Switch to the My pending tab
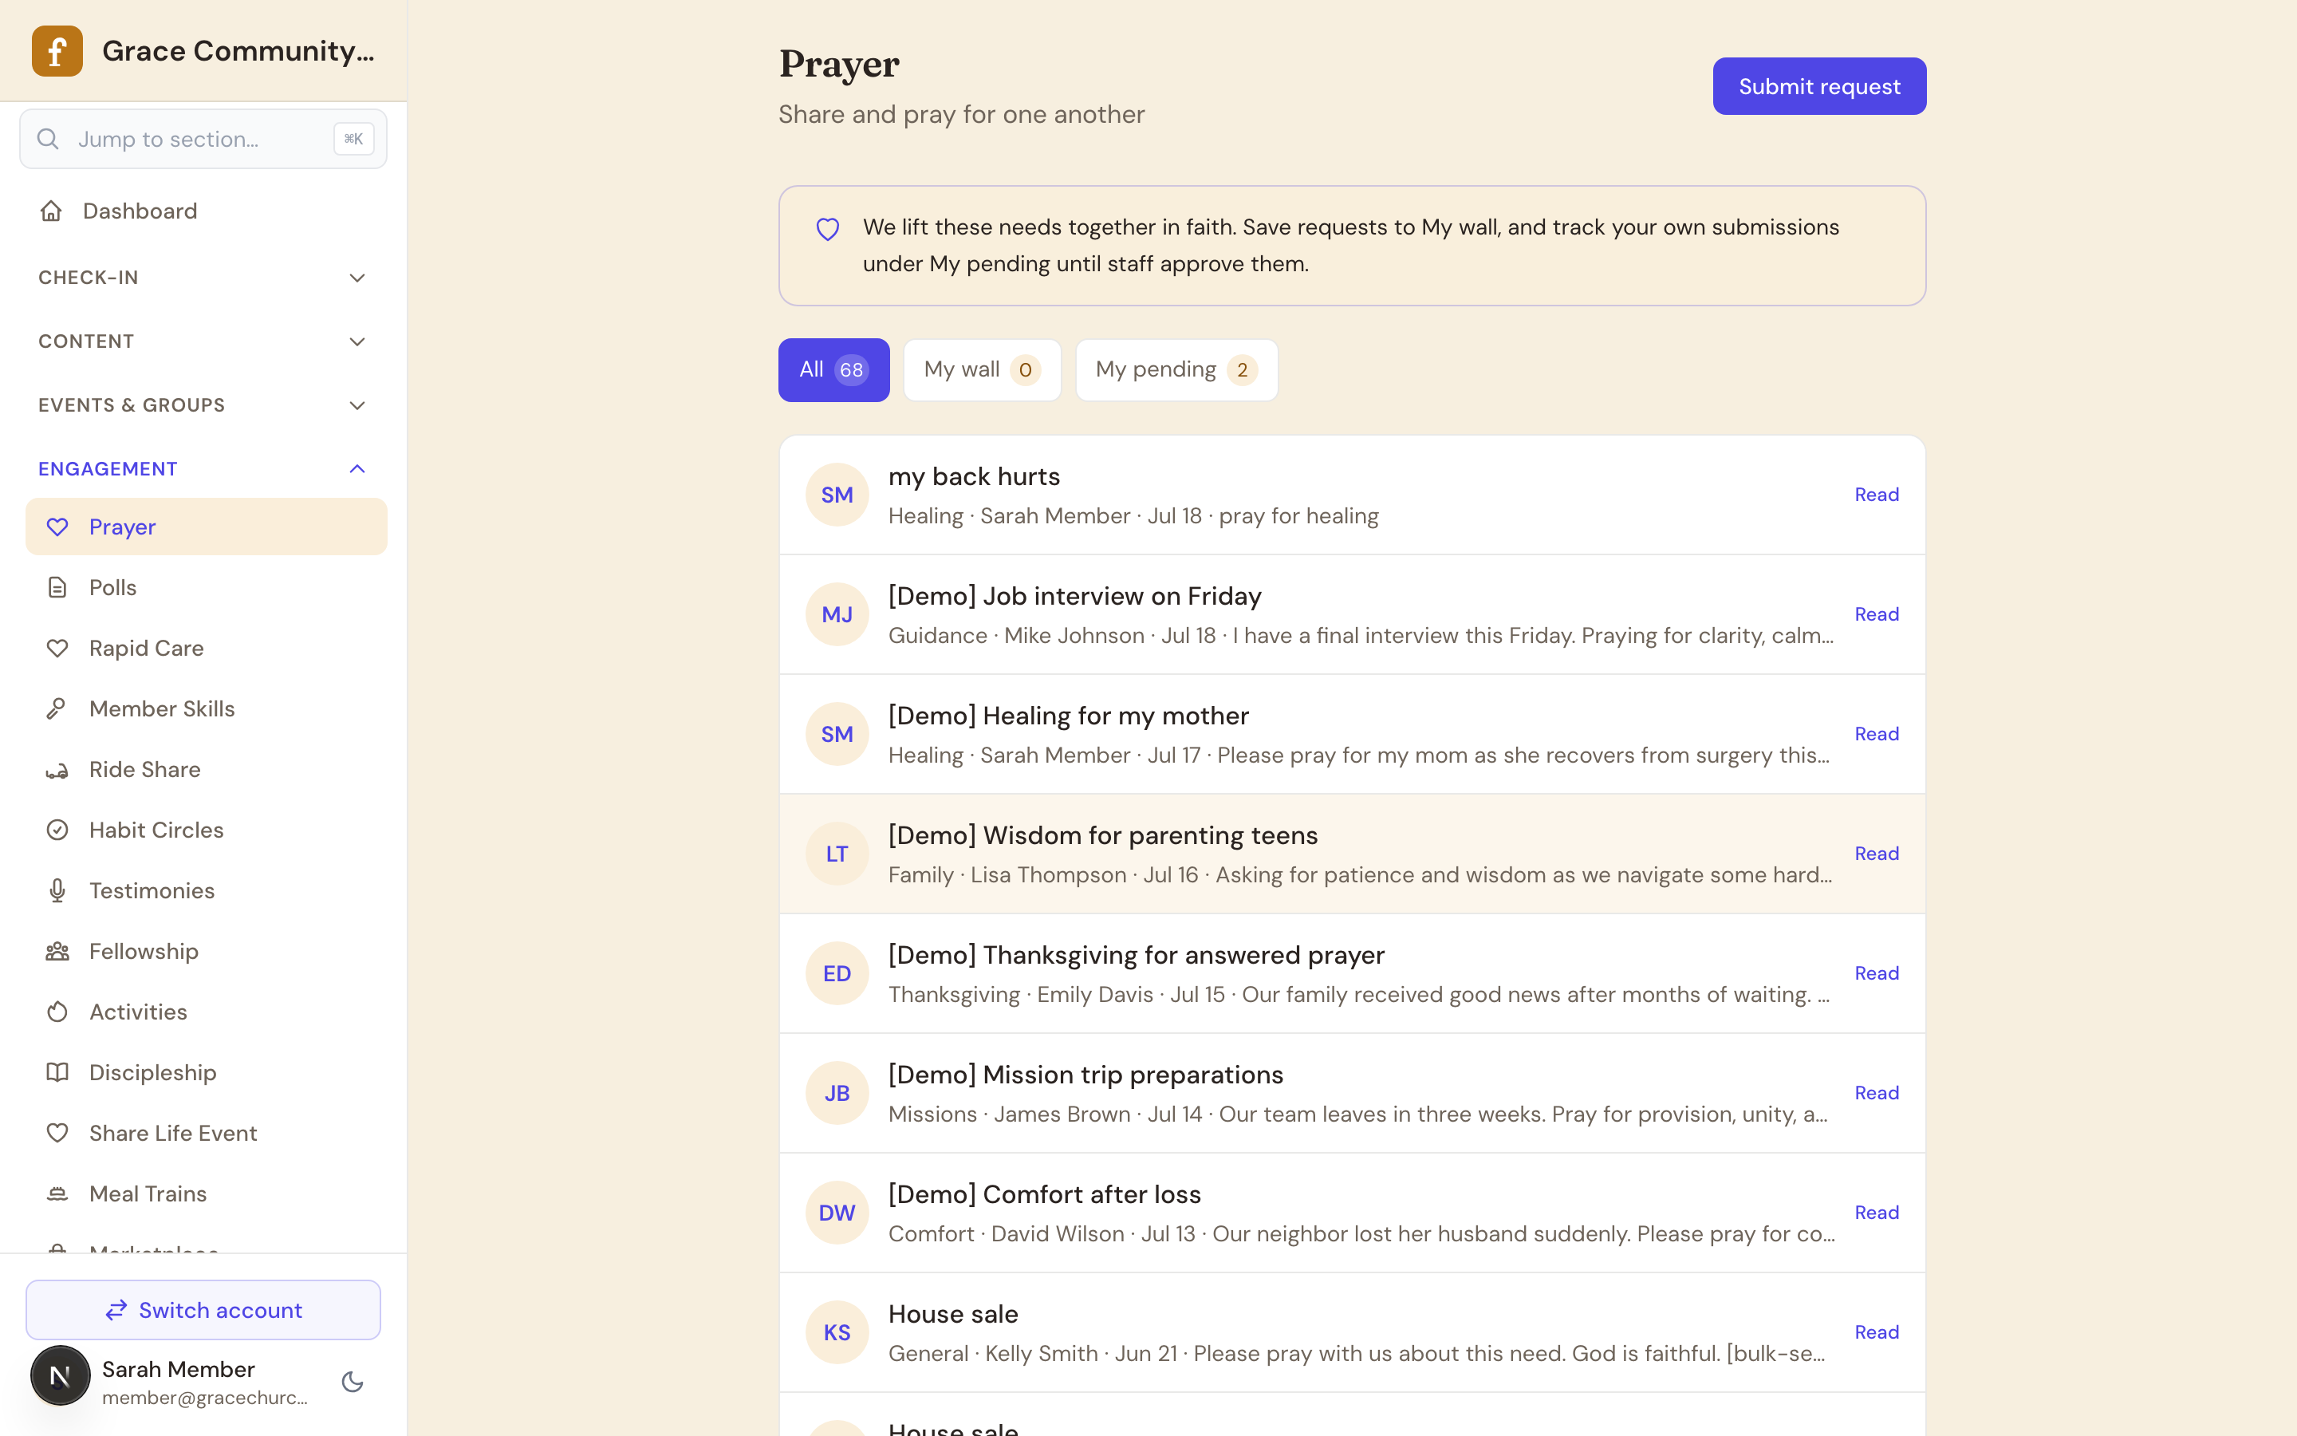Viewport: 2297px width, 1436px height. tap(1177, 369)
